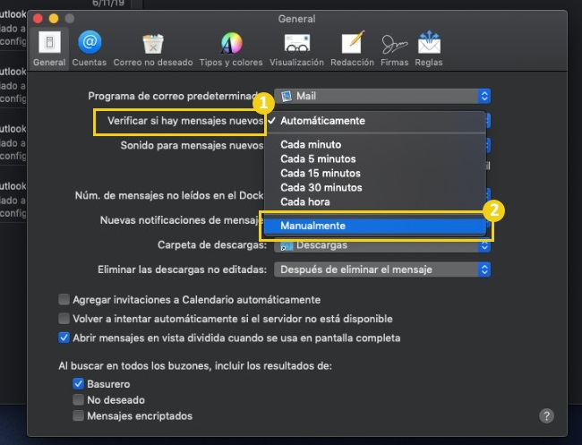
Task: Expand the Programa de correo predeterminado dropdown
Action: (382, 96)
